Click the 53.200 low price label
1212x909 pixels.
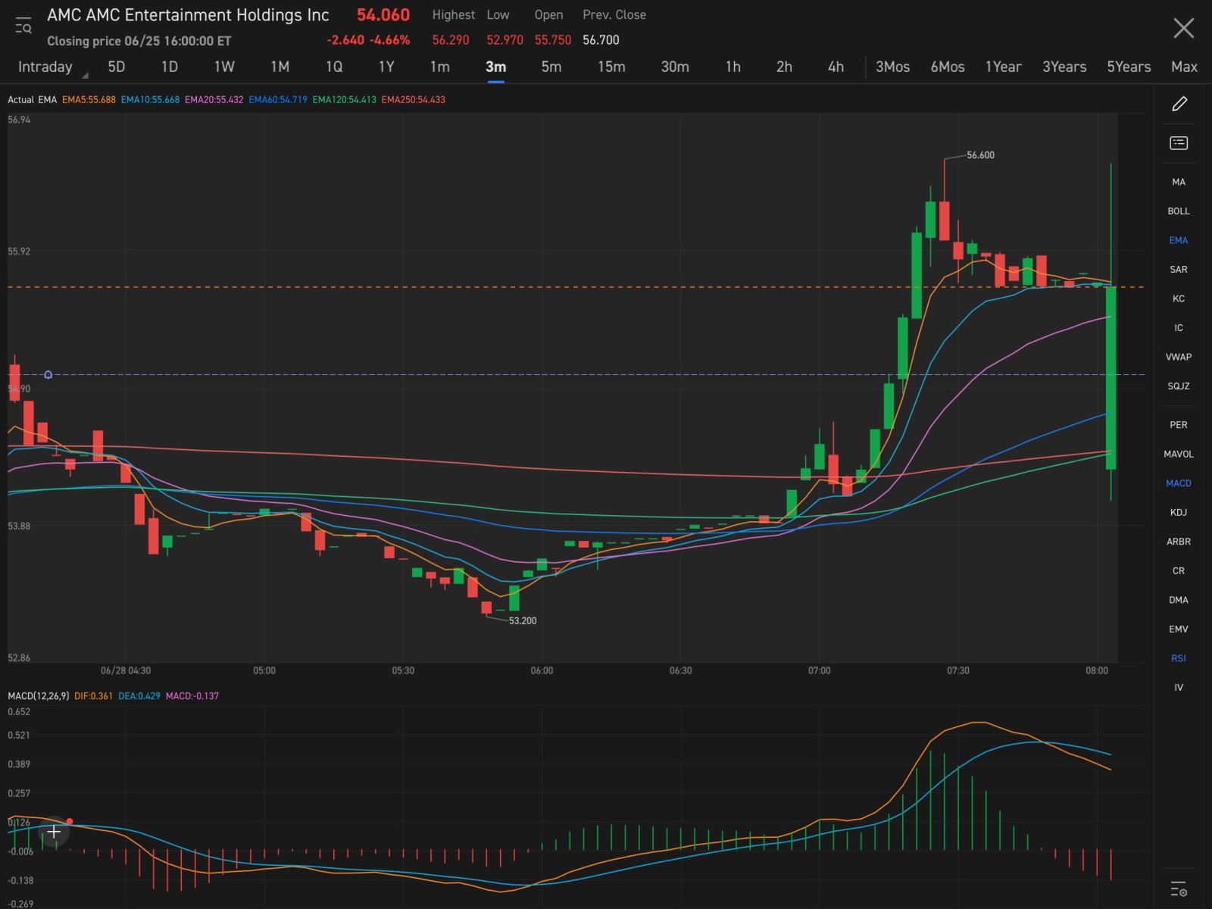(523, 620)
